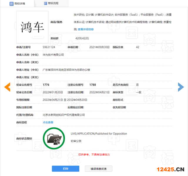Follow the 点击查看 trademark process link
The image size is (188, 176).
coord(48,122)
